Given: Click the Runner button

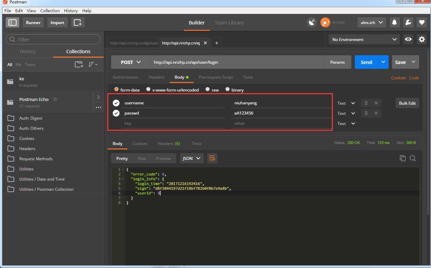Looking at the screenshot, I should point(33,23).
